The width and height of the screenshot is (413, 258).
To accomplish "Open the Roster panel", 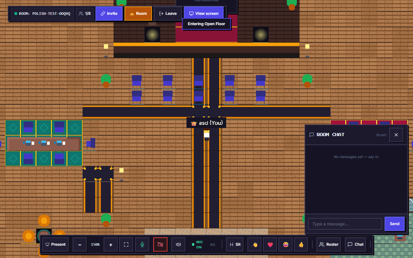I will click(x=329, y=244).
